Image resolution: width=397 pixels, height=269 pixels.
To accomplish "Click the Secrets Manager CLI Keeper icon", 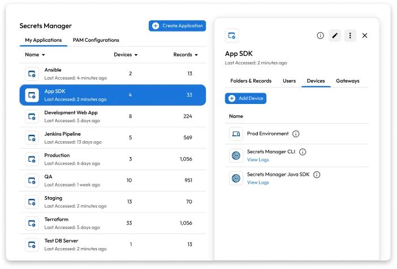I will pos(236,155).
